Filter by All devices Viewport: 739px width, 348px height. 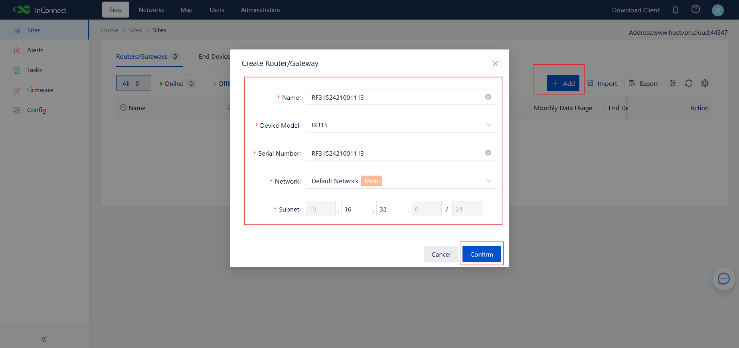click(134, 83)
